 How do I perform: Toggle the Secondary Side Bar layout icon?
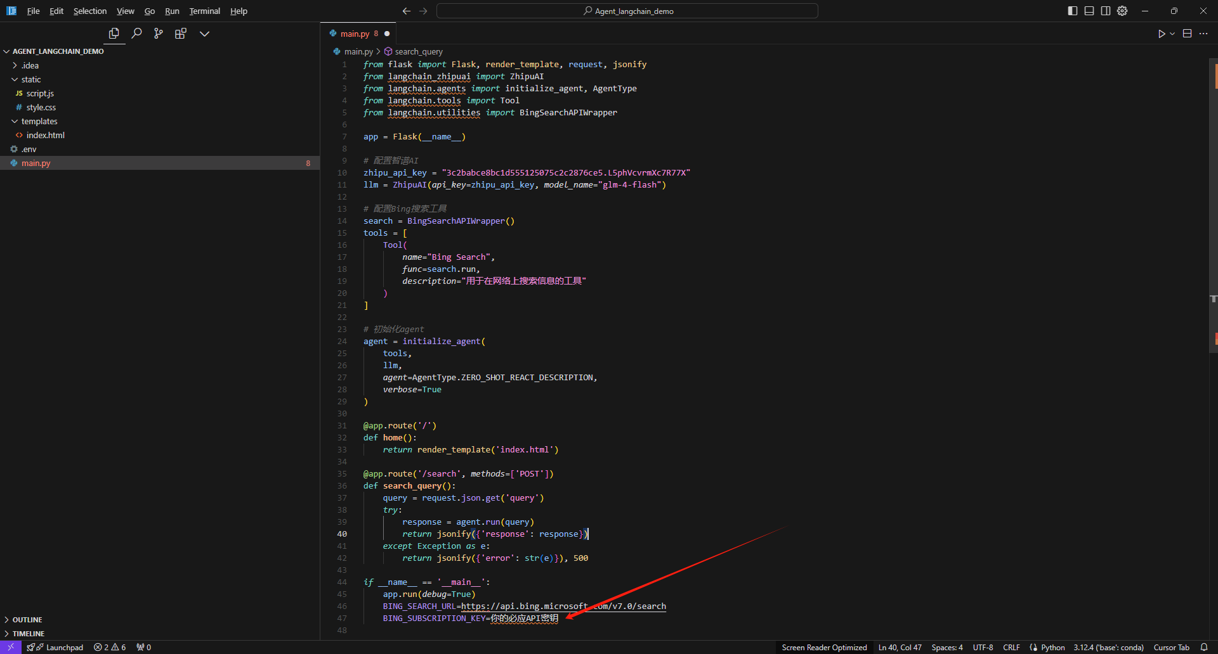click(1106, 11)
